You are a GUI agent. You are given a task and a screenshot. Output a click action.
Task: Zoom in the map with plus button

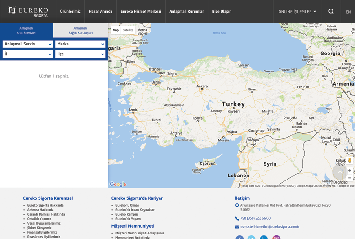(350, 171)
